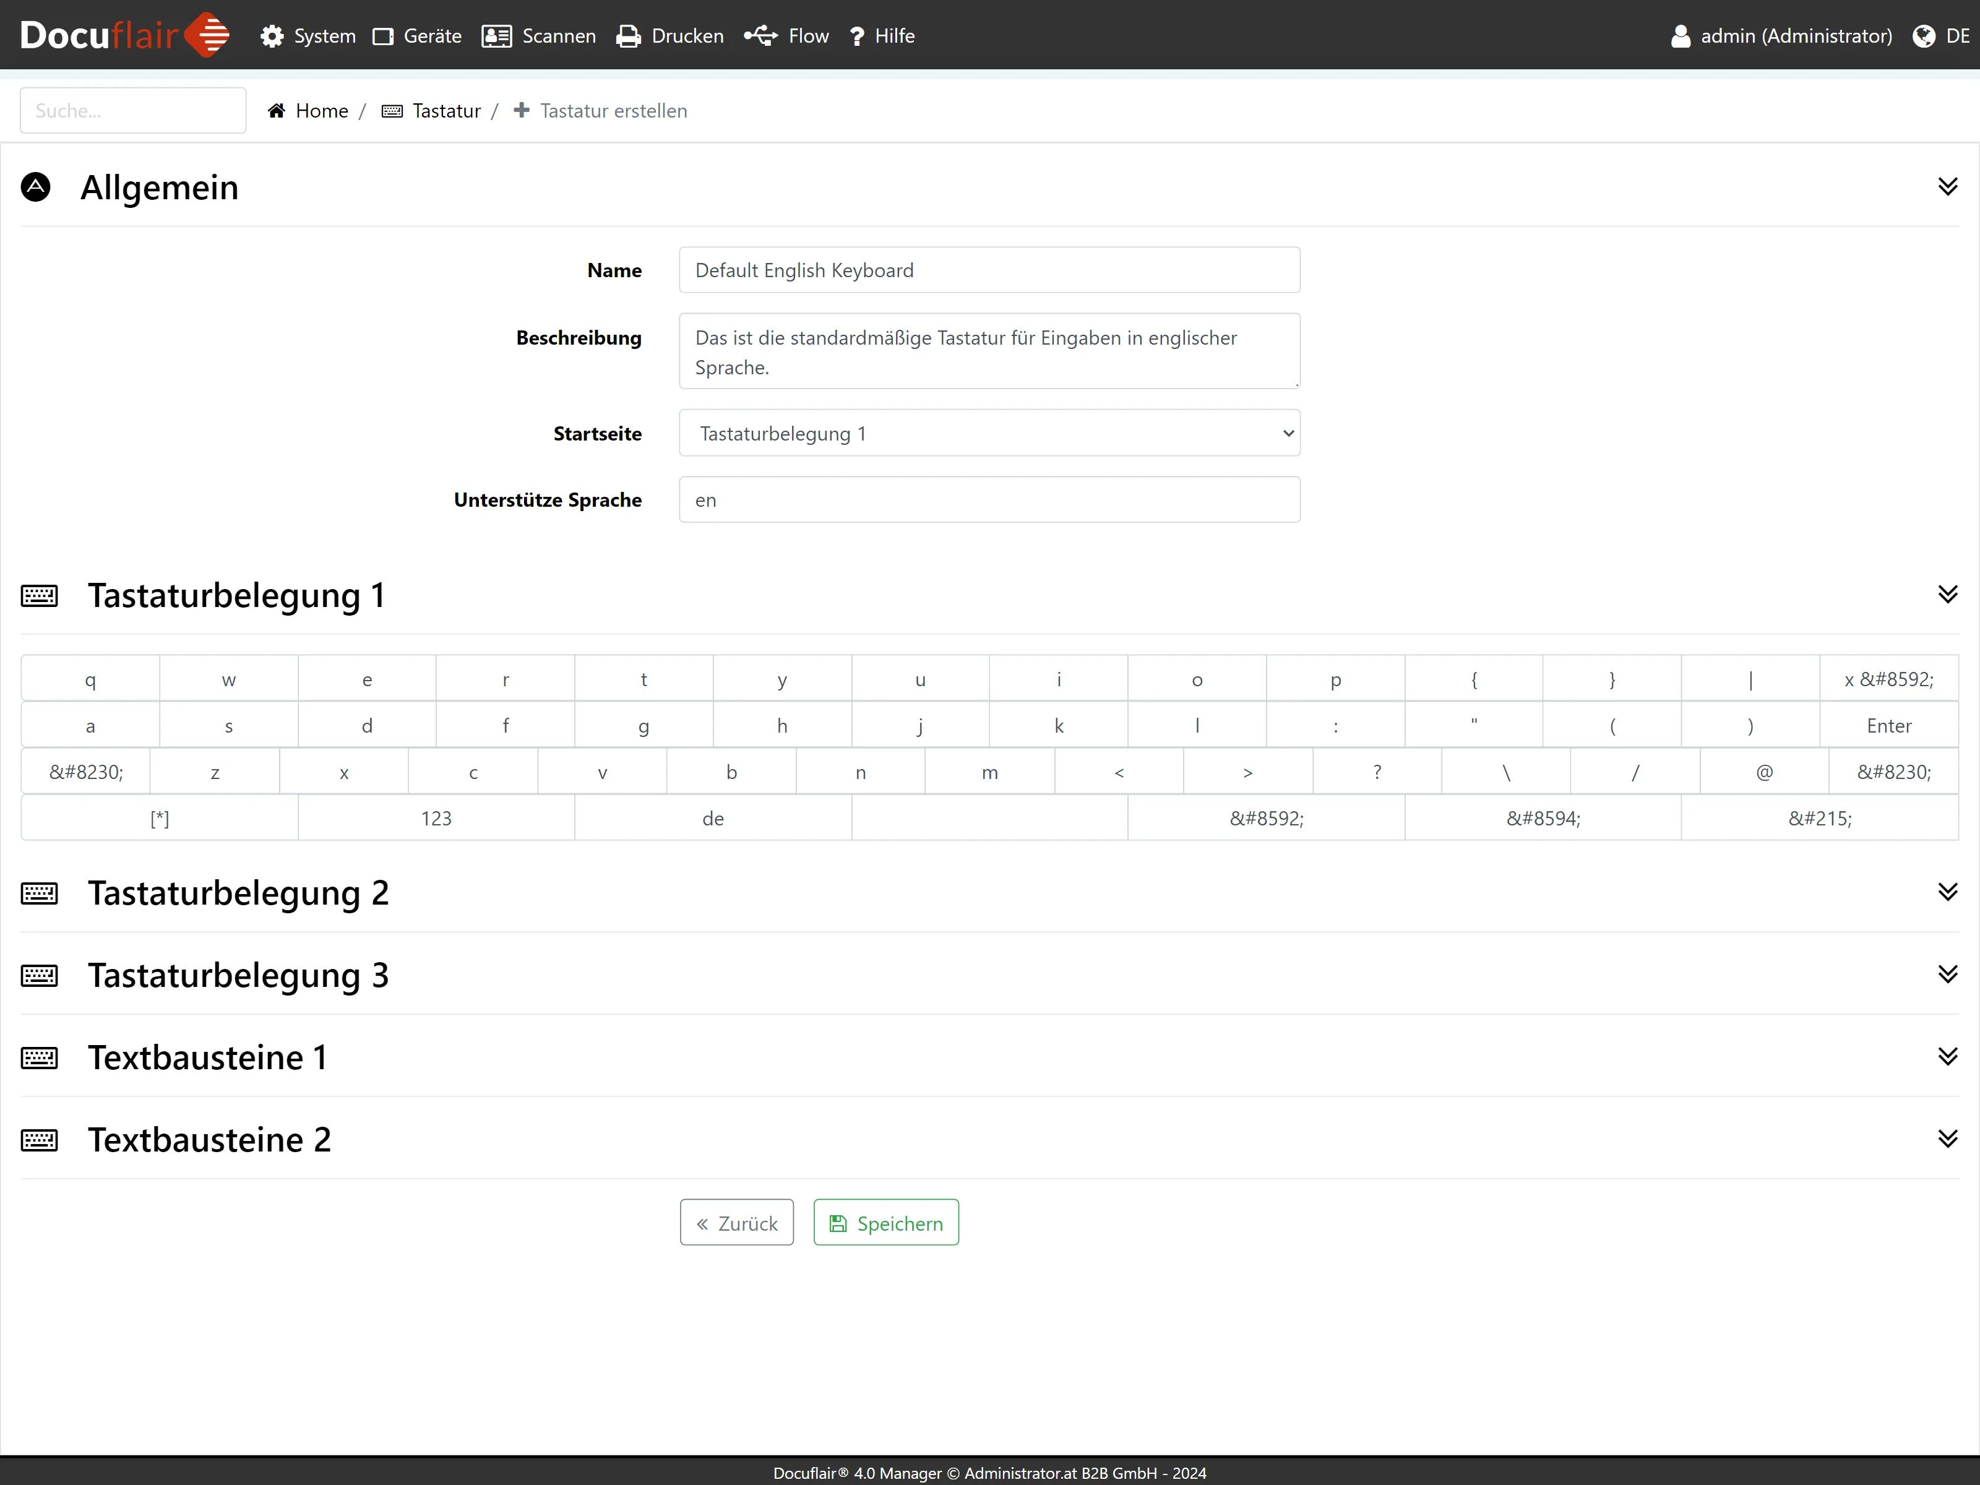Expand Textbausteine 2 section chevron
Image resolution: width=1980 pixels, height=1485 pixels.
pos(1947,1140)
